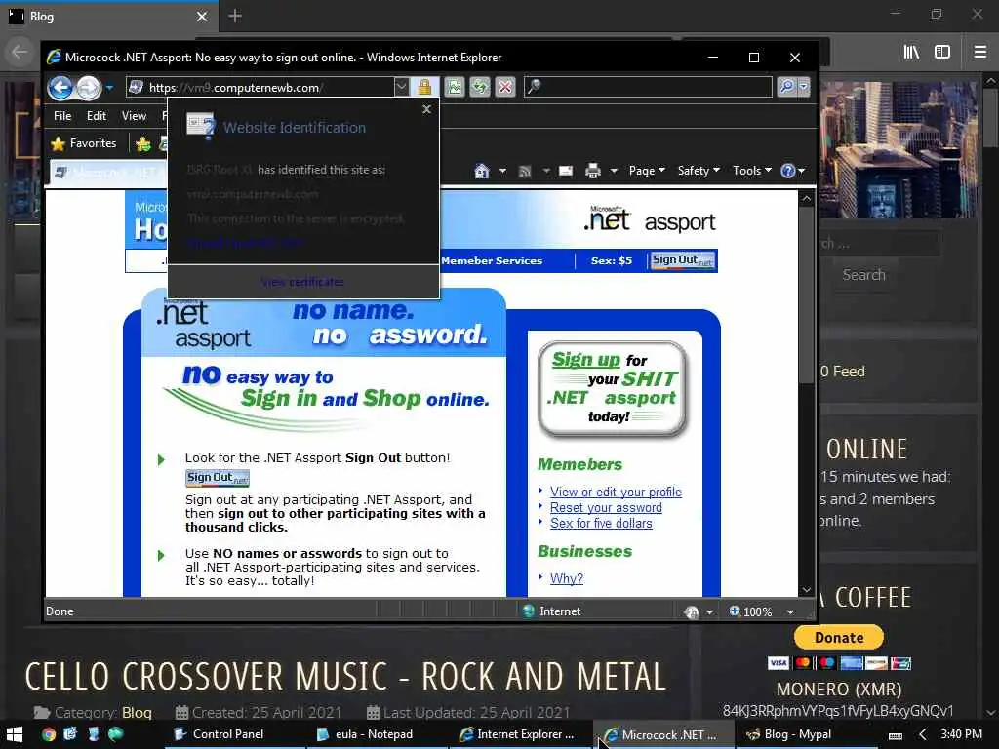Click the IE Back navigation button
Viewport: 999px width, 749px height.
[x=61, y=87]
